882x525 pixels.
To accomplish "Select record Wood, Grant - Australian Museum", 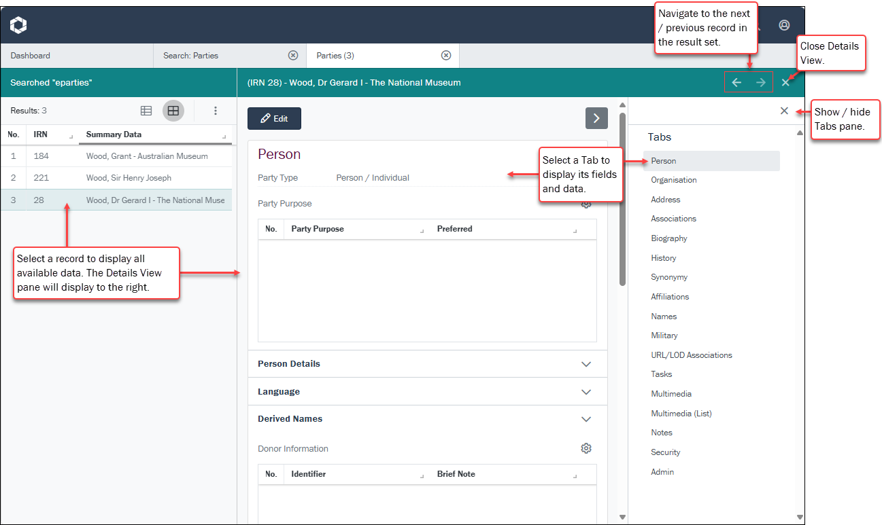I will pyautogui.click(x=147, y=156).
